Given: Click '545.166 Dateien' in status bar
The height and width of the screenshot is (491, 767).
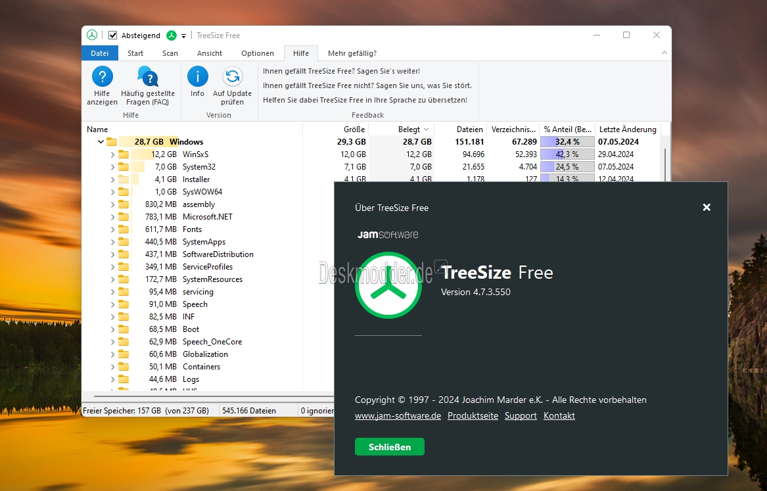Looking at the screenshot, I should coord(249,411).
